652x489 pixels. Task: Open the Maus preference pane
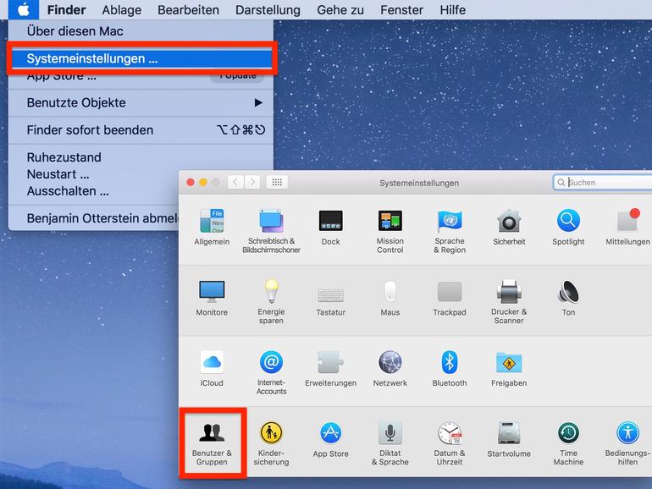(x=390, y=298)
